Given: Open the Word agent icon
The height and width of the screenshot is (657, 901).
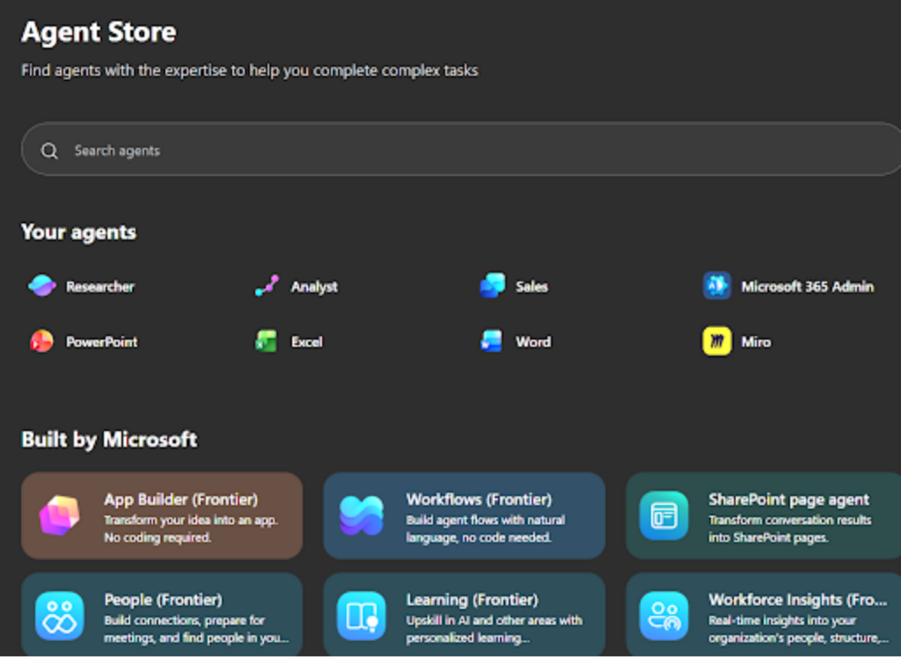Looking at the screenshot, I should point(492,341).
